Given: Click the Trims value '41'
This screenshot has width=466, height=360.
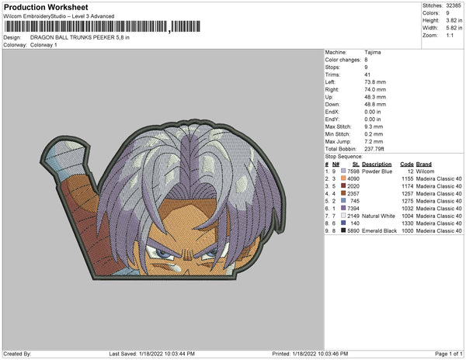Looking at the screenshot, I should pyautogui.click(x=367, y=74).
